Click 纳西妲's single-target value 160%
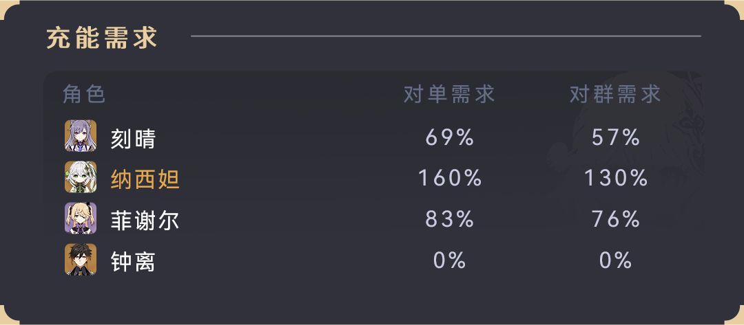This screenshot has width=744, height=325. coord(450,179)
